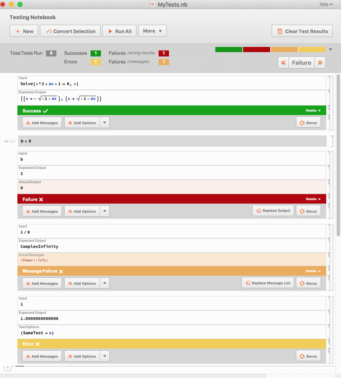Screen dimensions: 341x378
Task: Open the More dropdown menu
Action: pyautogui.click(x=152, y=31)
